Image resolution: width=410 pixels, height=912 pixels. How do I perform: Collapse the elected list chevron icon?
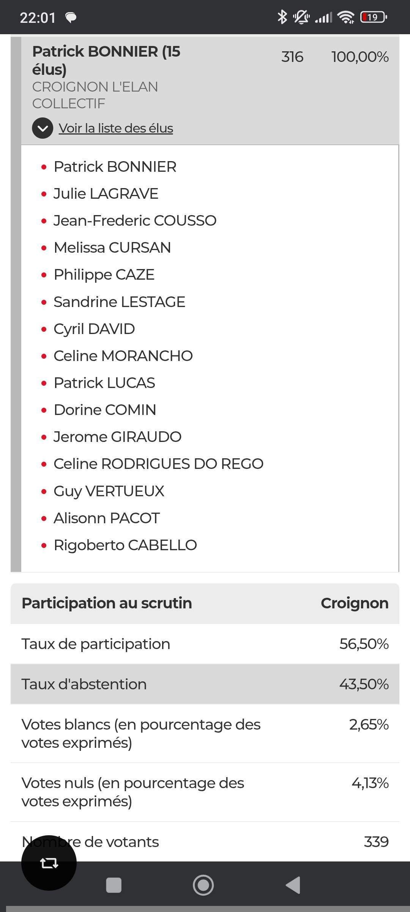tap(43, 128)
